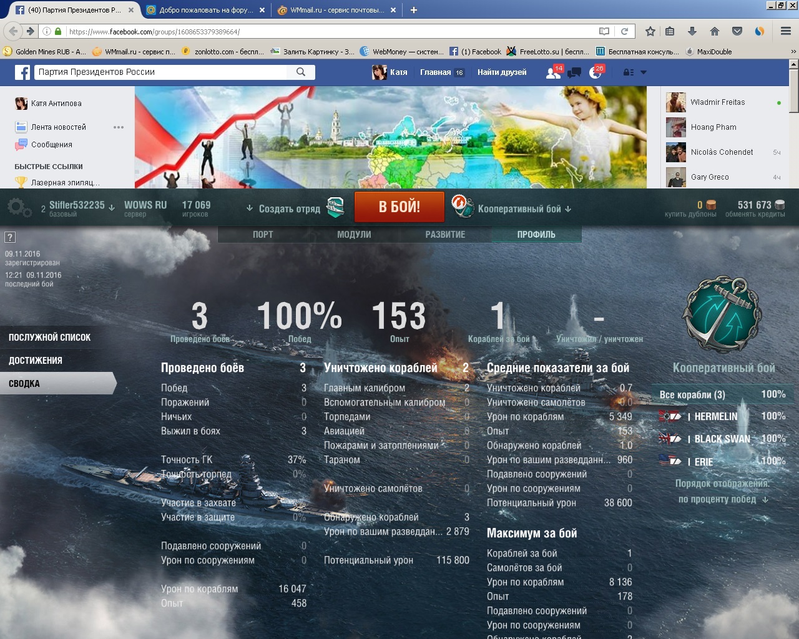The image size is (799, 639).
Task: Click the division flag icon beside Создать отряд
Action: [335, 207]
